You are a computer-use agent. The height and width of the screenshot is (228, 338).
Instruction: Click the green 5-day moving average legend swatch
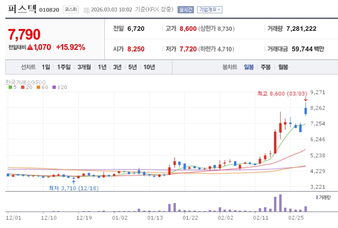(10, 87)
